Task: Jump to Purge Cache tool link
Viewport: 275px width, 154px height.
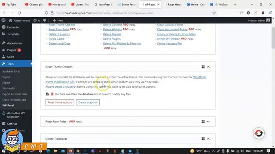Action: (56, 39)
